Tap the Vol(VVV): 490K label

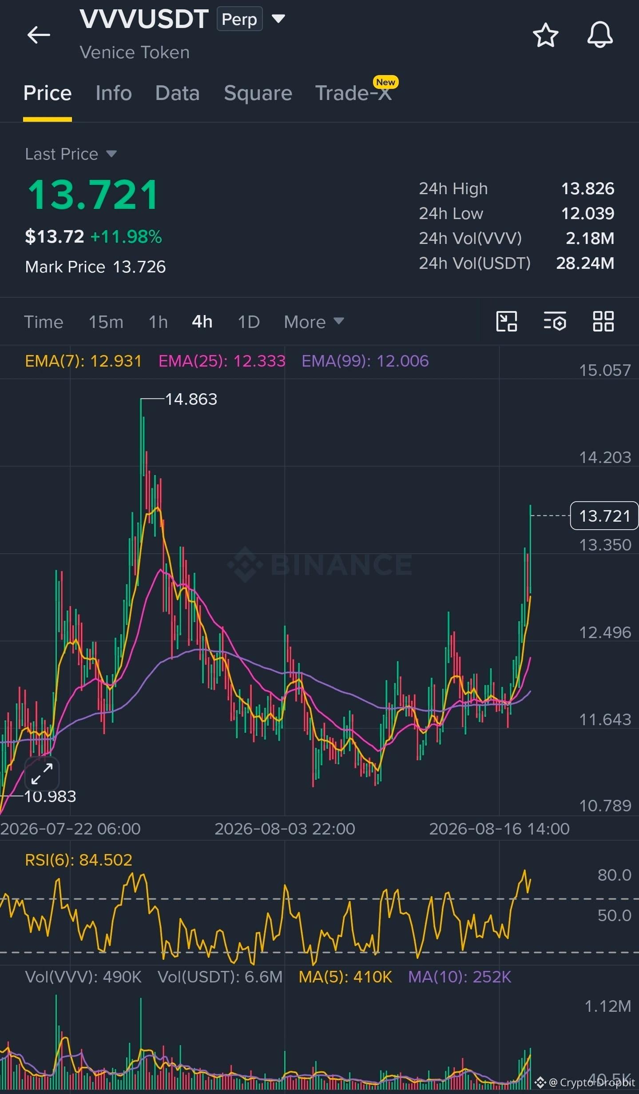click(x=83, y=977)
